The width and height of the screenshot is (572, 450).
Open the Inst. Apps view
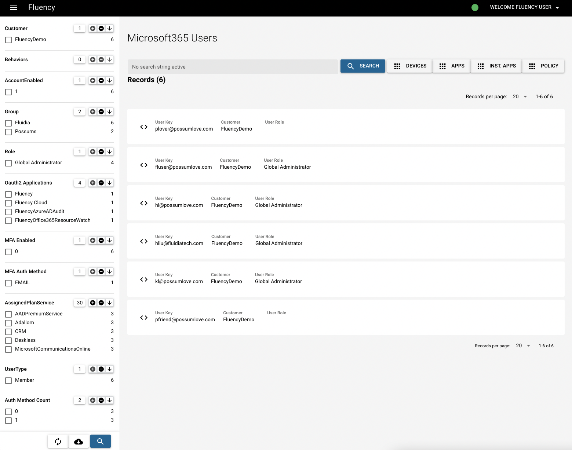coord(496,66)
